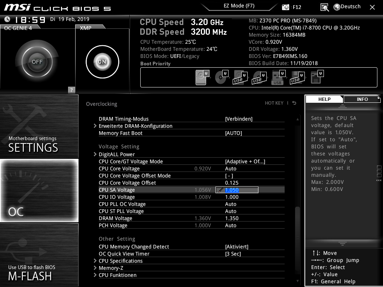383x287 pixels.
Task: Click the USB key boot priority icon
Action: pos(278,77)
